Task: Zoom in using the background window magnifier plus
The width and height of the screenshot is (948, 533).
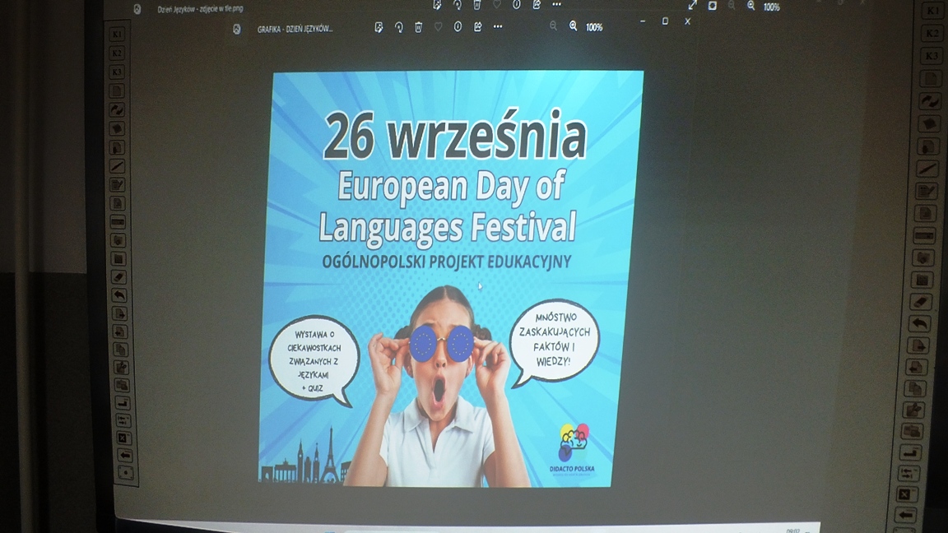Action: [x=750, y=6]
